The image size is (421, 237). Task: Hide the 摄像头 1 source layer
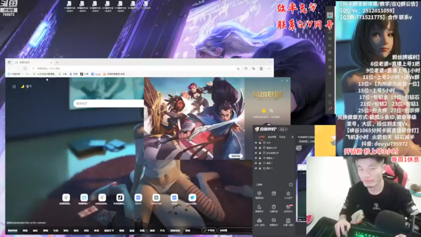pos(256,158)
